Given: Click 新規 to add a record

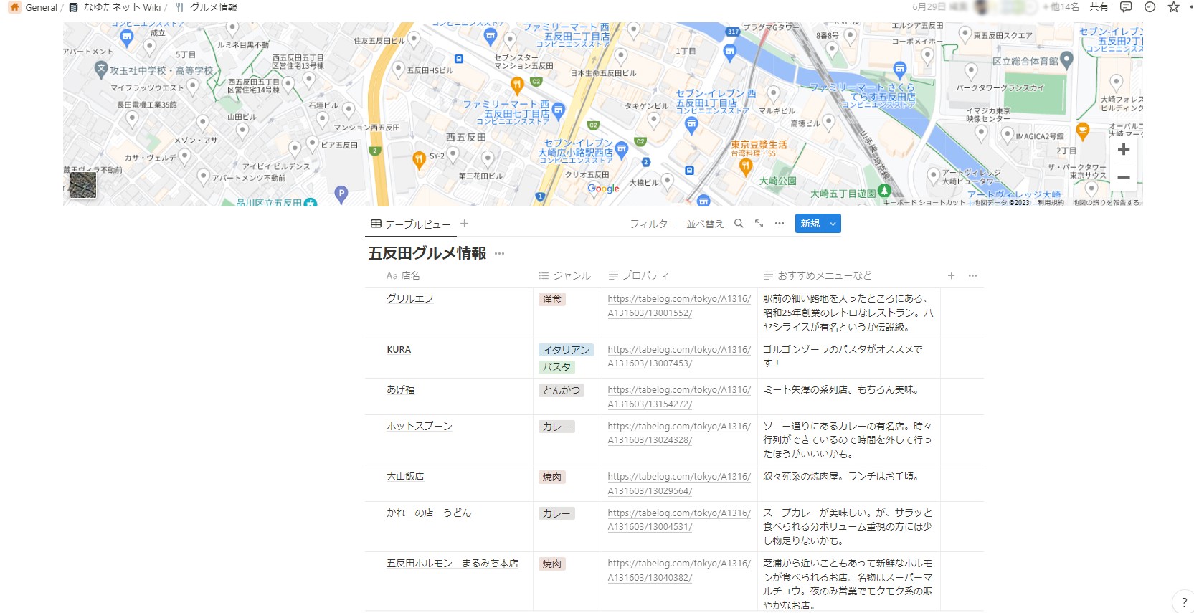Looking at the screenshot, I should 810,224.
